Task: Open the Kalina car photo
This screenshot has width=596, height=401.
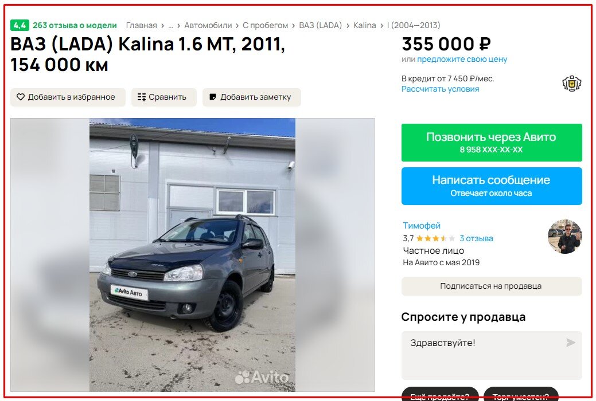Action: 192,255
